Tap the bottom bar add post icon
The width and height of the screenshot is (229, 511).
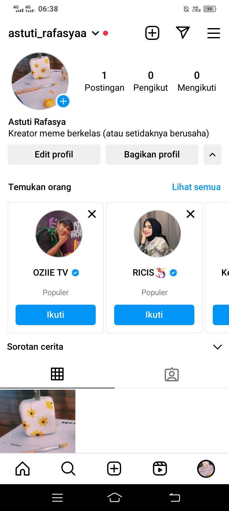click(x=114, y=469)
